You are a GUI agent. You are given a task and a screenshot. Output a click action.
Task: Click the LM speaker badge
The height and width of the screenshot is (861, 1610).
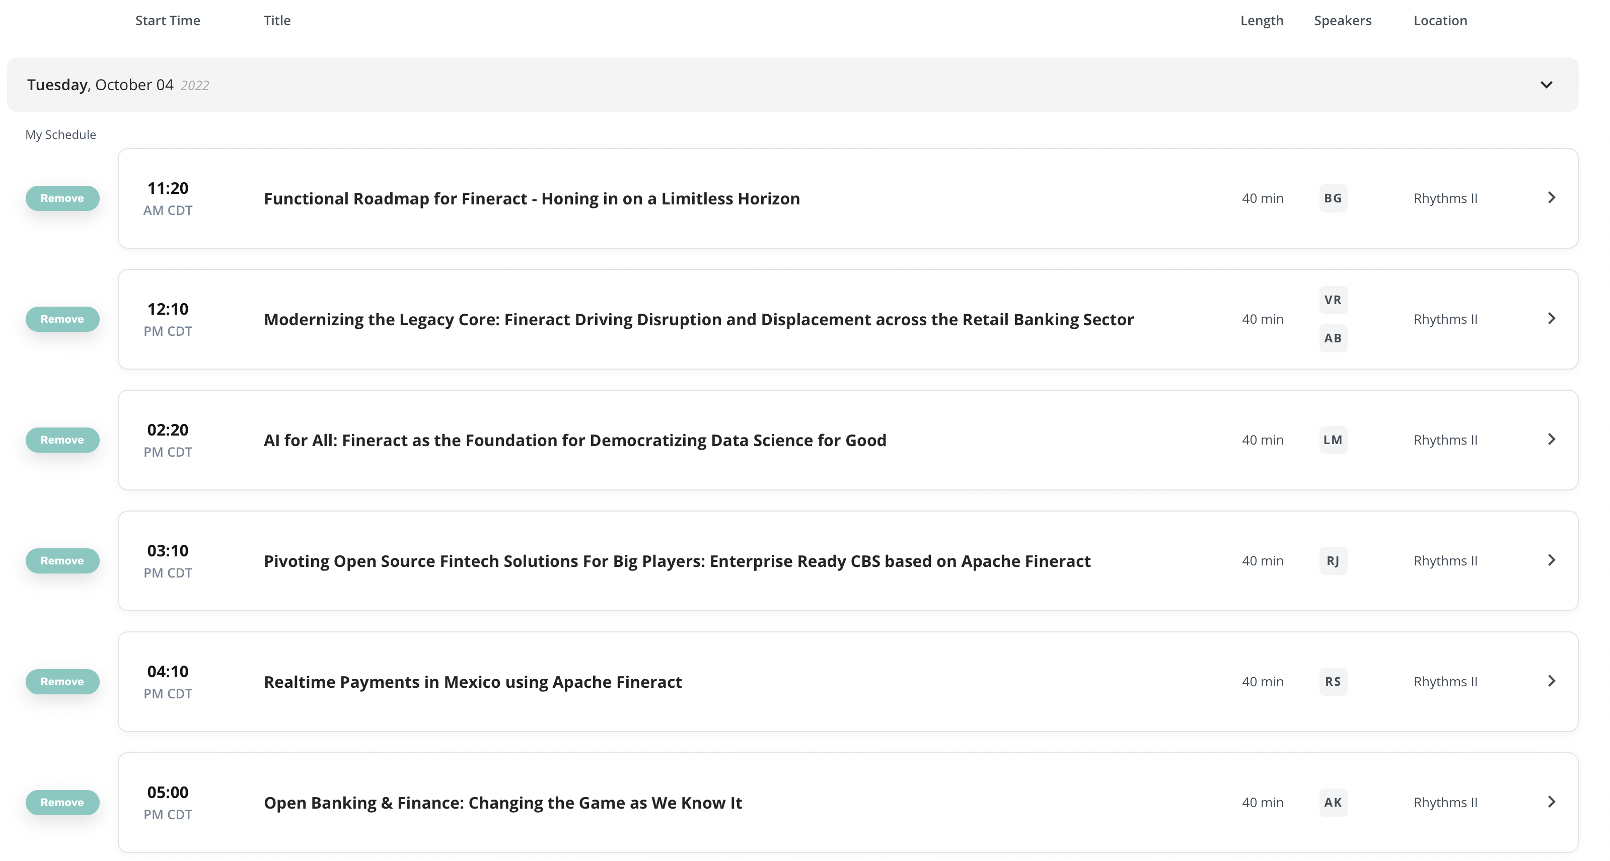(x=1333, y=440)
